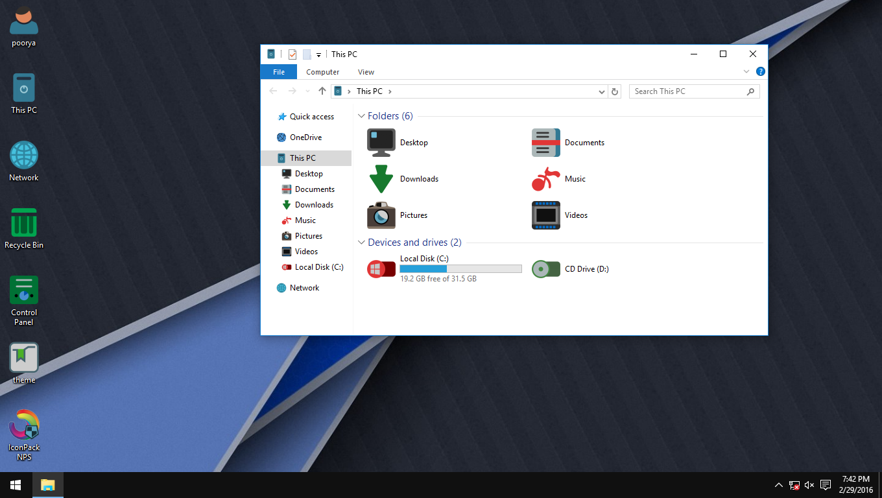Open the Downloads green arrow icon

(381, 178)
